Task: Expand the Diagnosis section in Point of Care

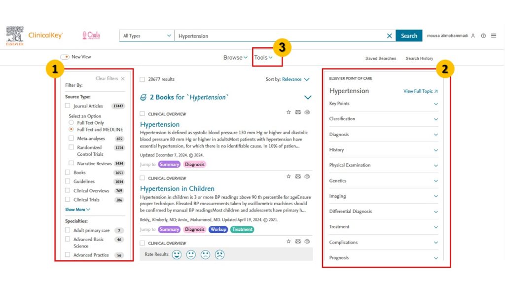Action: click(384, 134)
